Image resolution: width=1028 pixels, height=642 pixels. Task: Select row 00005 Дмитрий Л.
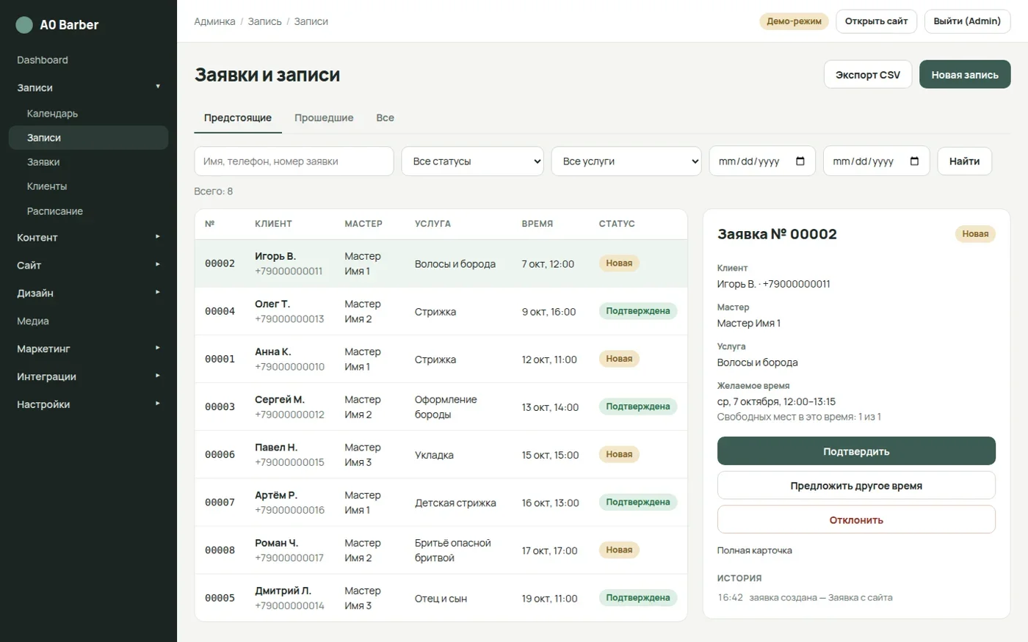click(441, 598)
